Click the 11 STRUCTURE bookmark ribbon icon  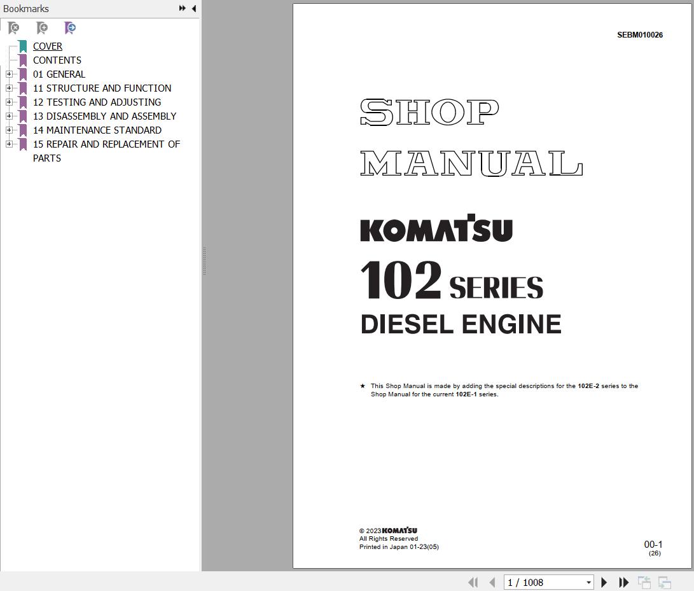click(23, 88)
